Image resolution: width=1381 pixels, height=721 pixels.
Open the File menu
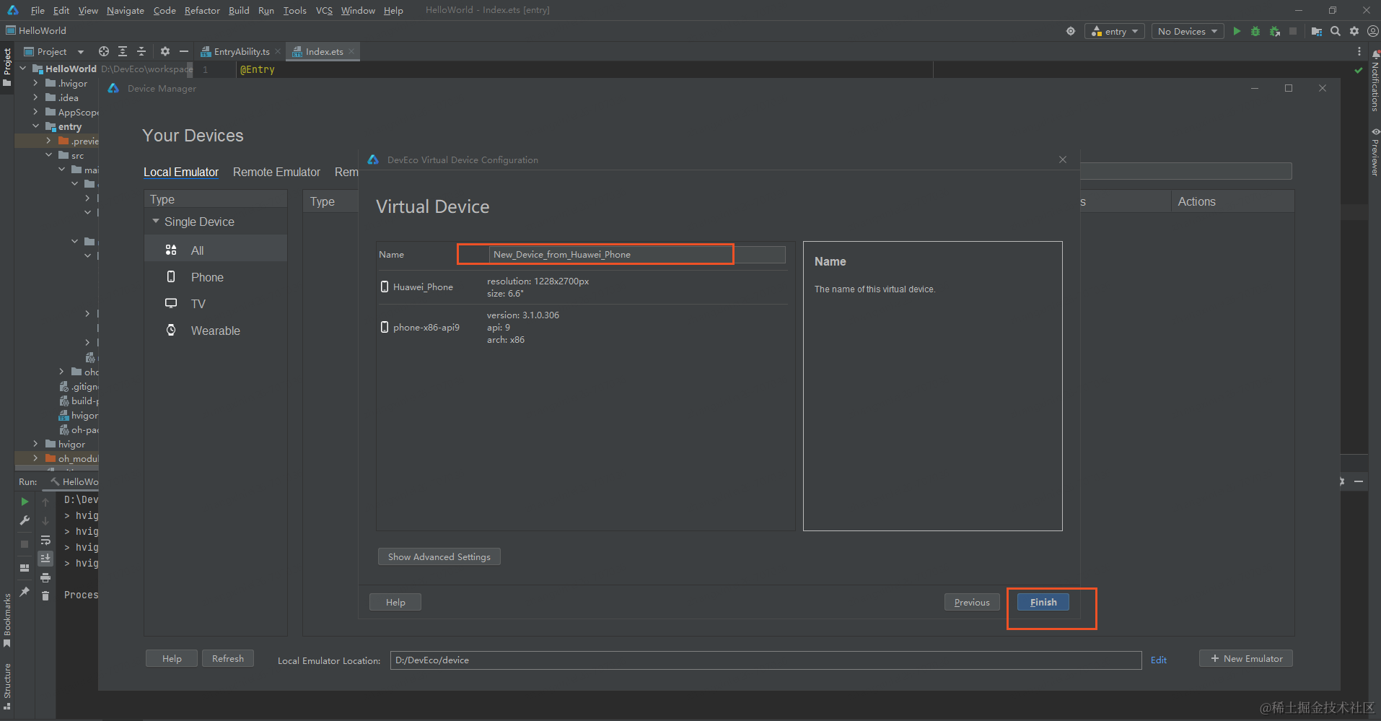point(38,10)
